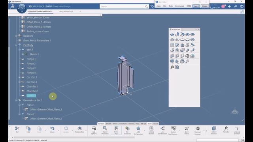Switch to the Refine tab

tap(115, 123)
